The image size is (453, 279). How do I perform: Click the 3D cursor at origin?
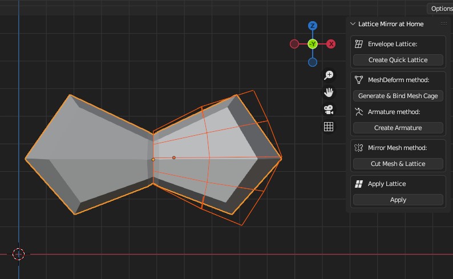(18, 254)
